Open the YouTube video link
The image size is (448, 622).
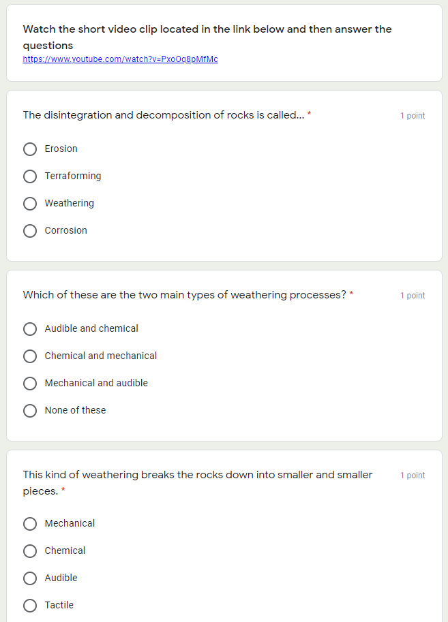[121, 59]
